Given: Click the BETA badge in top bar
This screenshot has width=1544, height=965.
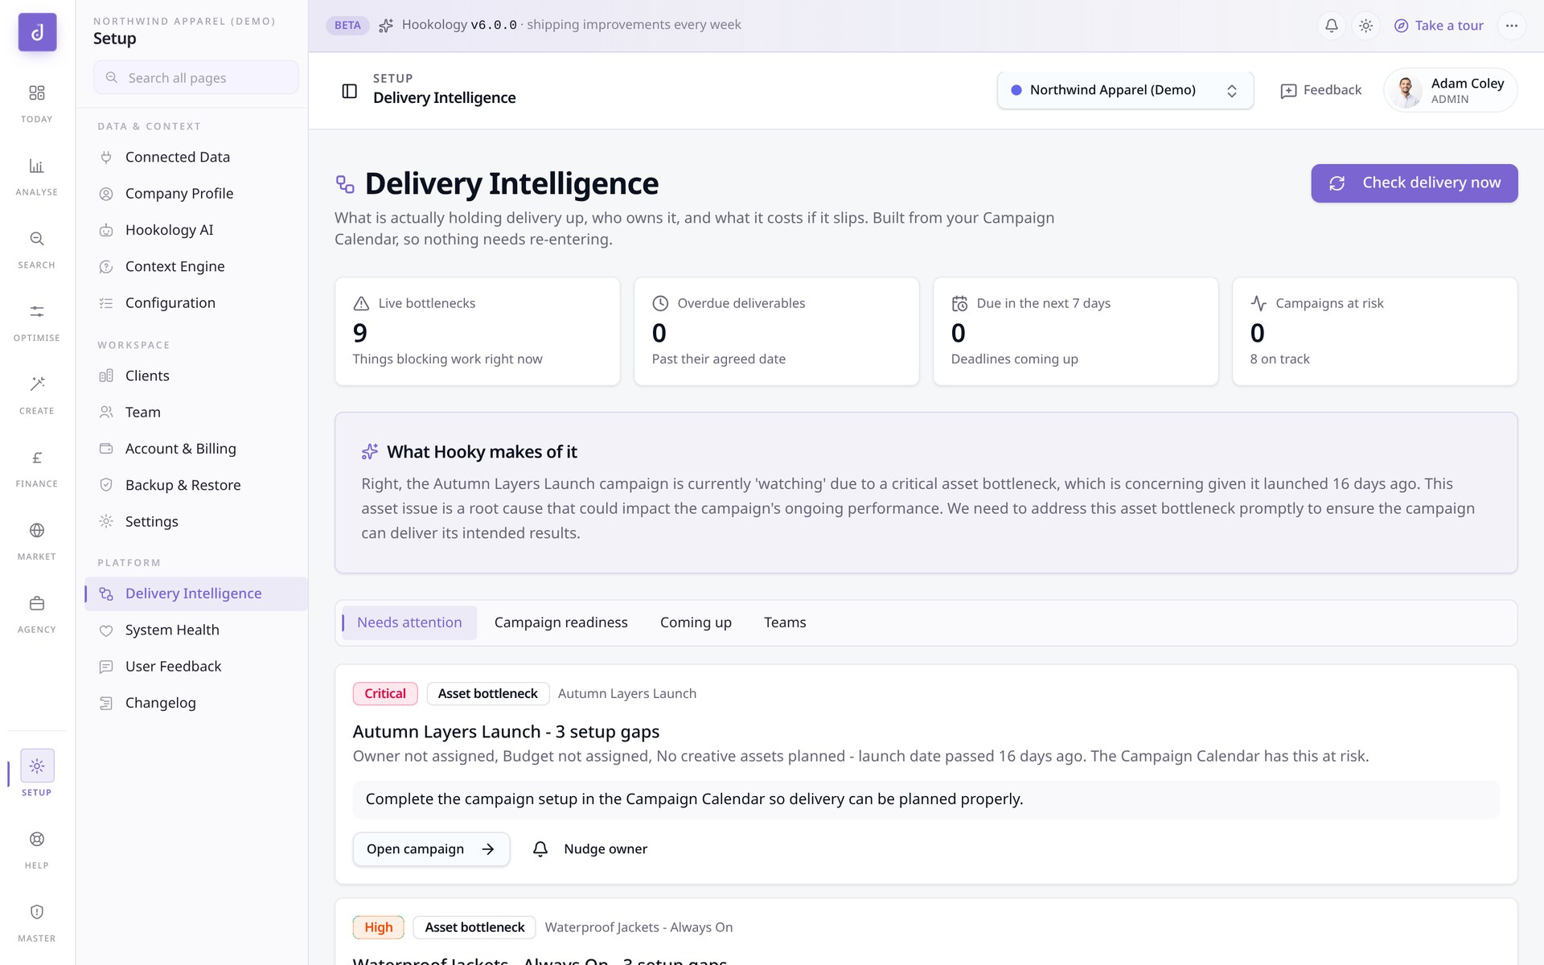Looking at the screenshot, I should click(347, 26).
